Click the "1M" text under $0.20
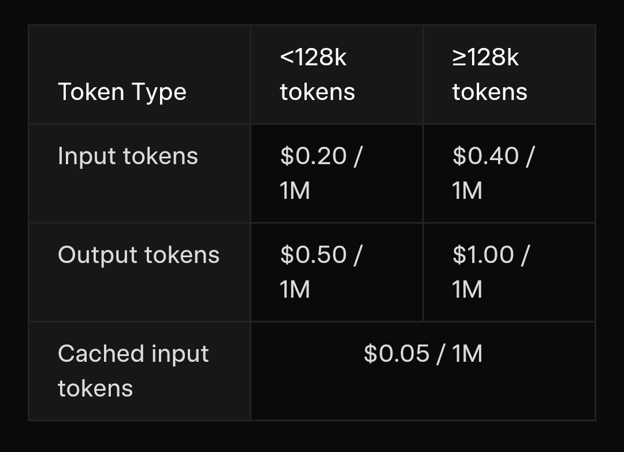The image size is (624, 452). 295,191
